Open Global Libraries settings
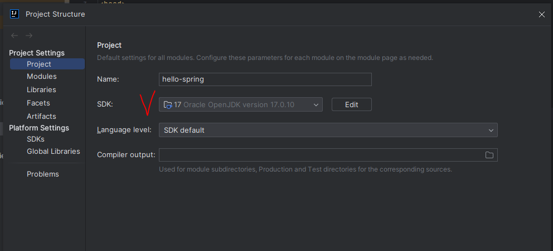The image size is (553, 251). (54, 152)
